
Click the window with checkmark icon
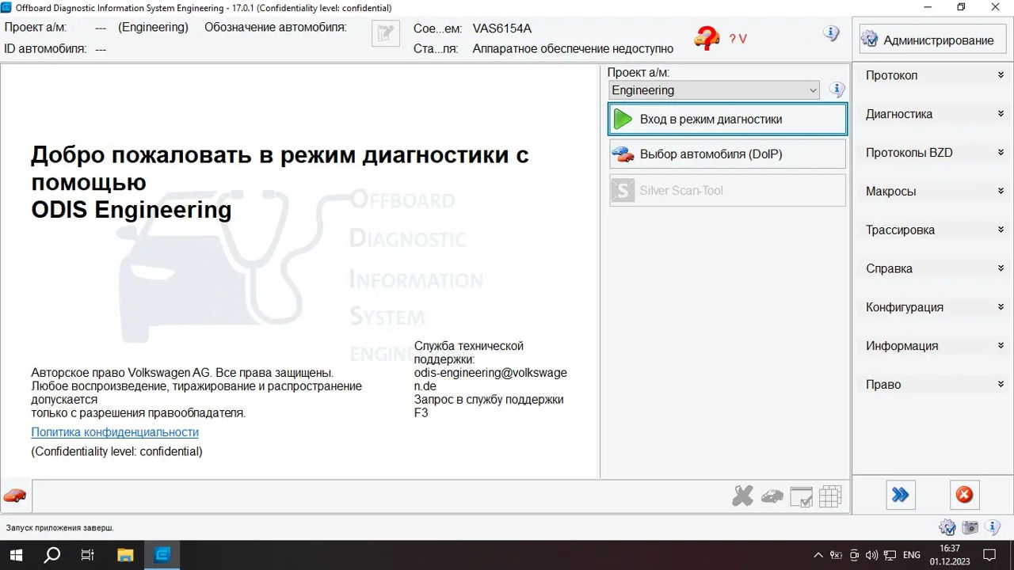801,496
